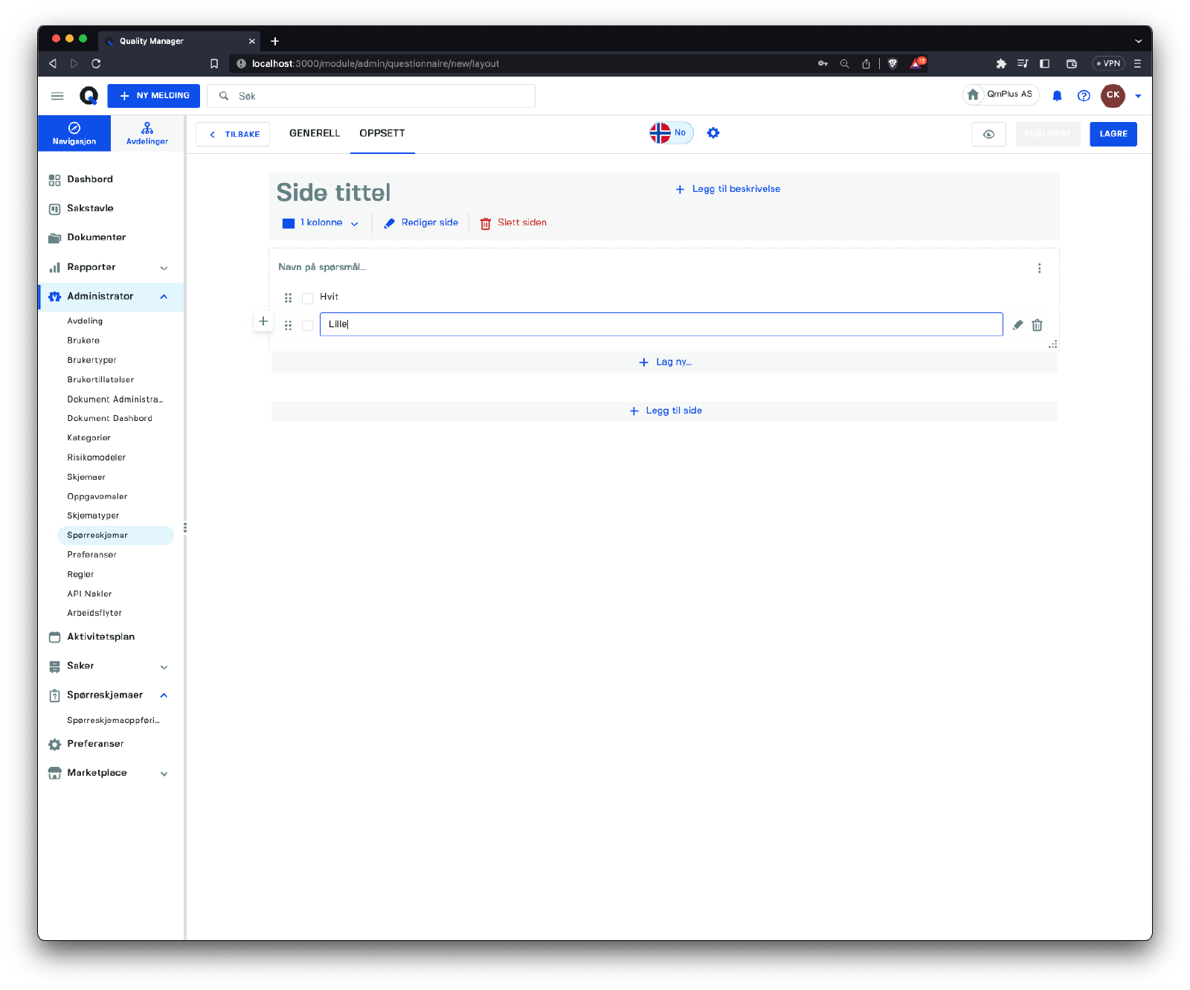
Task: Click the plus icon left of Lille row
Action: [263, 321]
